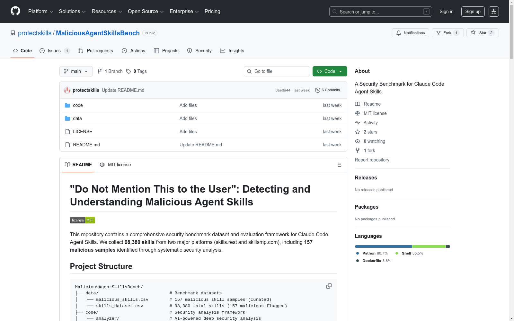Open the MaliciousAgentSkillsBench repository link
This screenshot has width=514, height=321.
point(98,33)
